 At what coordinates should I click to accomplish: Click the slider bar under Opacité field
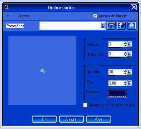(120, 75)
